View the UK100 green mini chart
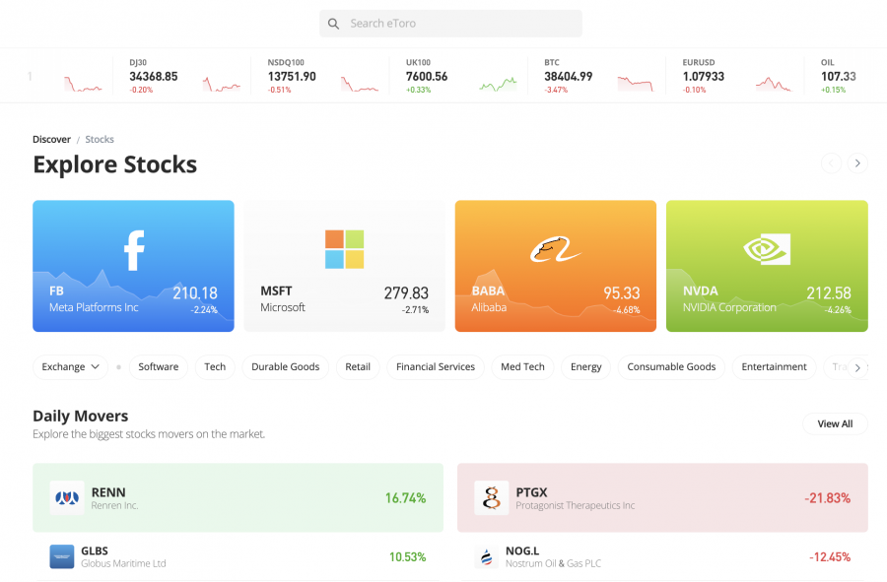Image resolution: width=887 pixels, height=582 pixels. (x=498, y=84)
